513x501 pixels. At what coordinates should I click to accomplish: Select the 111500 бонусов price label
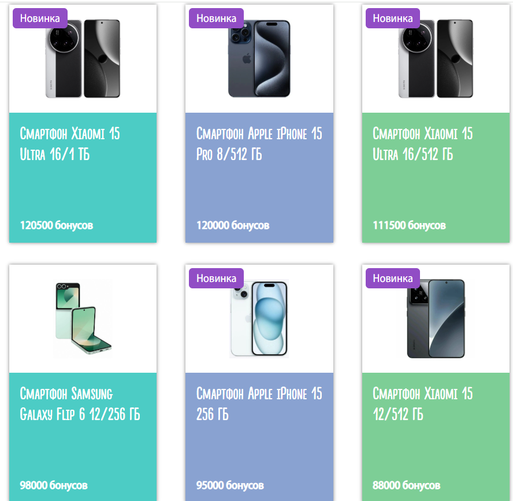click(409, 225)
